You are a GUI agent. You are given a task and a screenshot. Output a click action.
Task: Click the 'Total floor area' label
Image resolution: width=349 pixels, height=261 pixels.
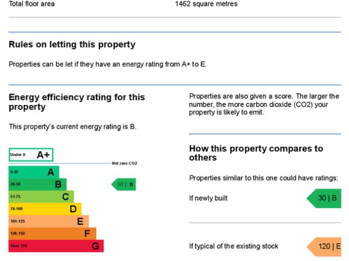click(x=32, y=4)
